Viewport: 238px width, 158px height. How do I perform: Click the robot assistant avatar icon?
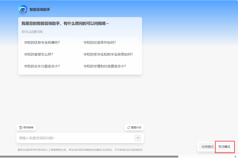[23, 10]
